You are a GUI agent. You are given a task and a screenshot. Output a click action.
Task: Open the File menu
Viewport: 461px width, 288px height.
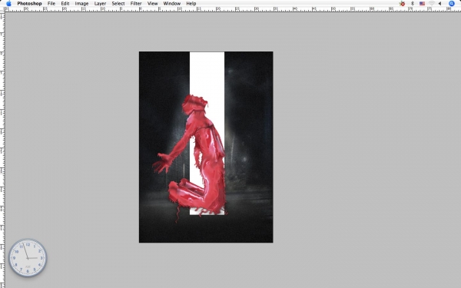[x=51, y=4]
